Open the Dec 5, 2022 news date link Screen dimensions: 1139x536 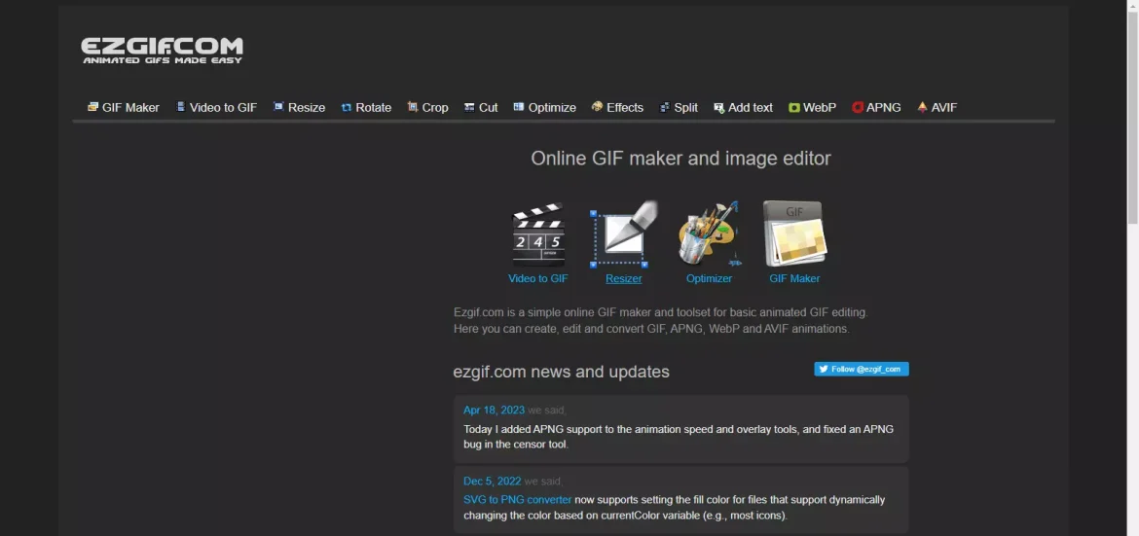point(493,481)
